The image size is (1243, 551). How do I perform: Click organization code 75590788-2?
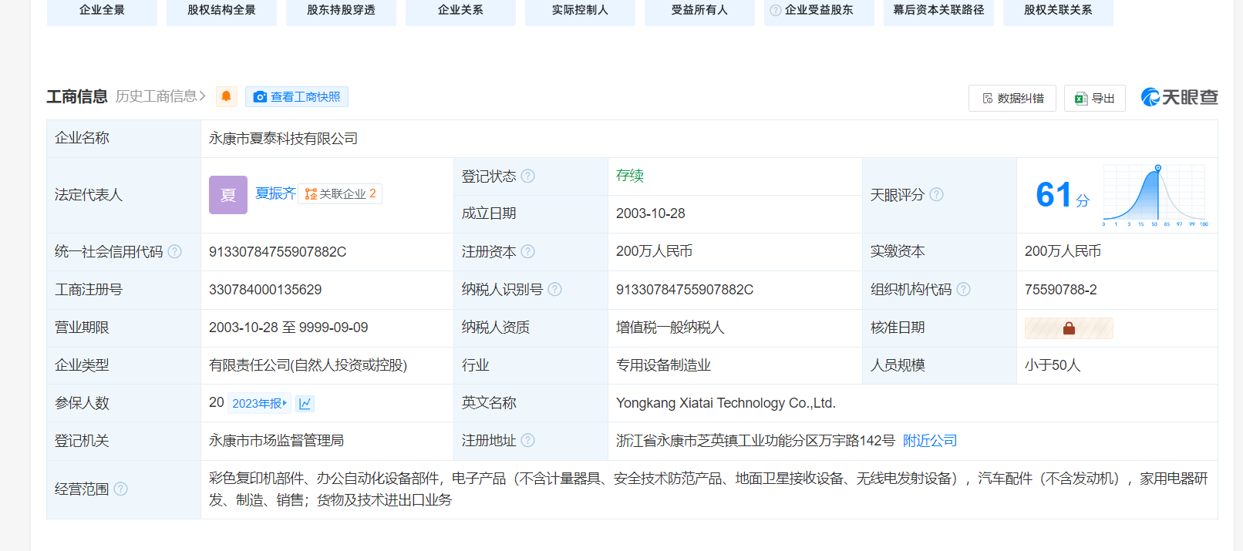click(x=1061, y=290)
